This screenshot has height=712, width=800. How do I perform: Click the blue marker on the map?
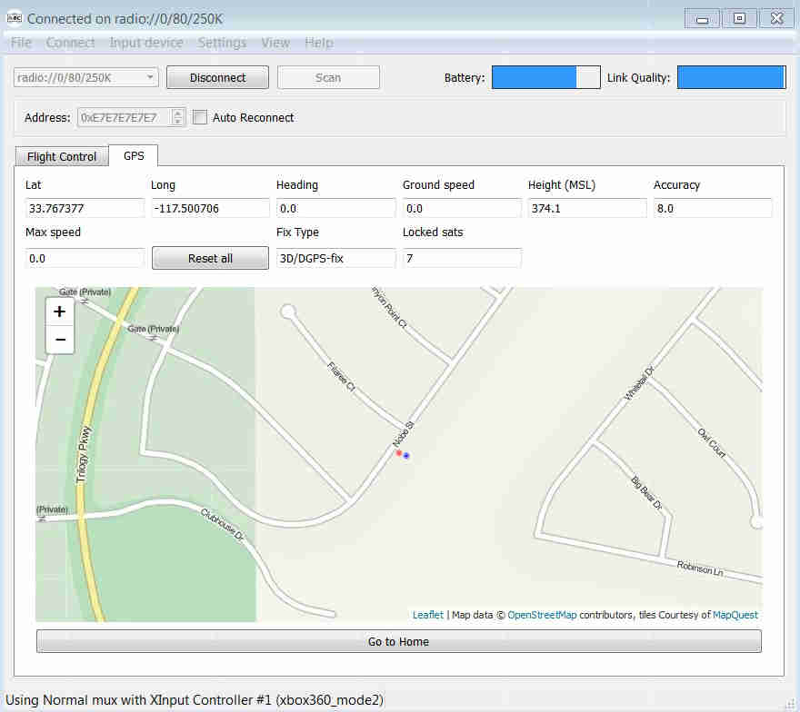[407, 456]
